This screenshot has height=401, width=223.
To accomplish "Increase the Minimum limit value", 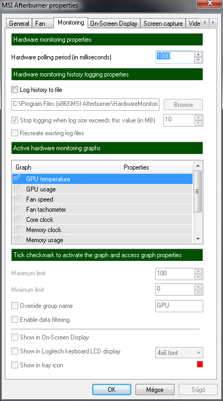I will click(x=198, y=287).
